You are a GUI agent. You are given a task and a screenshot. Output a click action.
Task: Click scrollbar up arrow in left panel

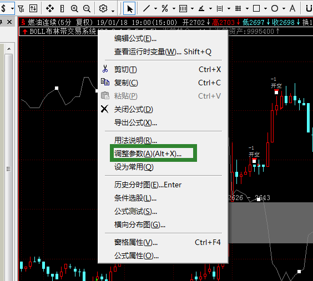point(9,49)
